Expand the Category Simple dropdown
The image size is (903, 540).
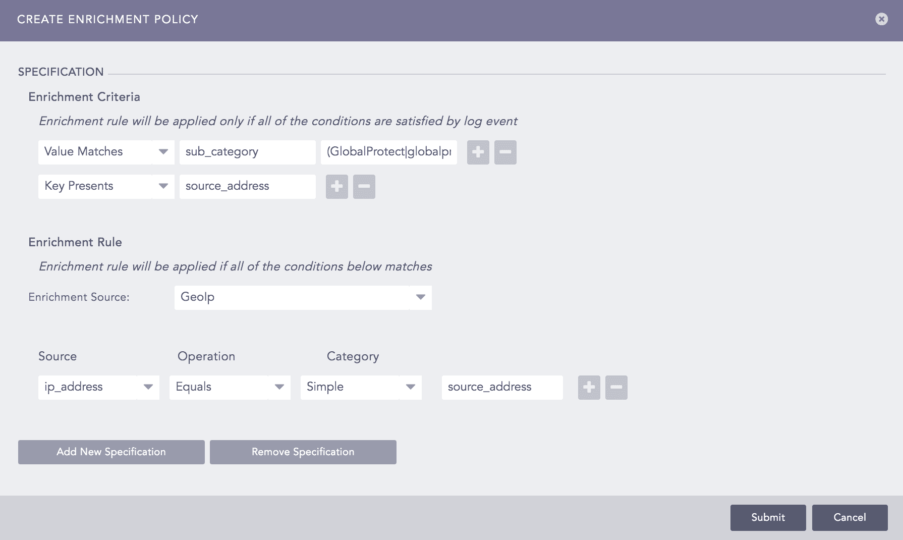tap(410, 387)
